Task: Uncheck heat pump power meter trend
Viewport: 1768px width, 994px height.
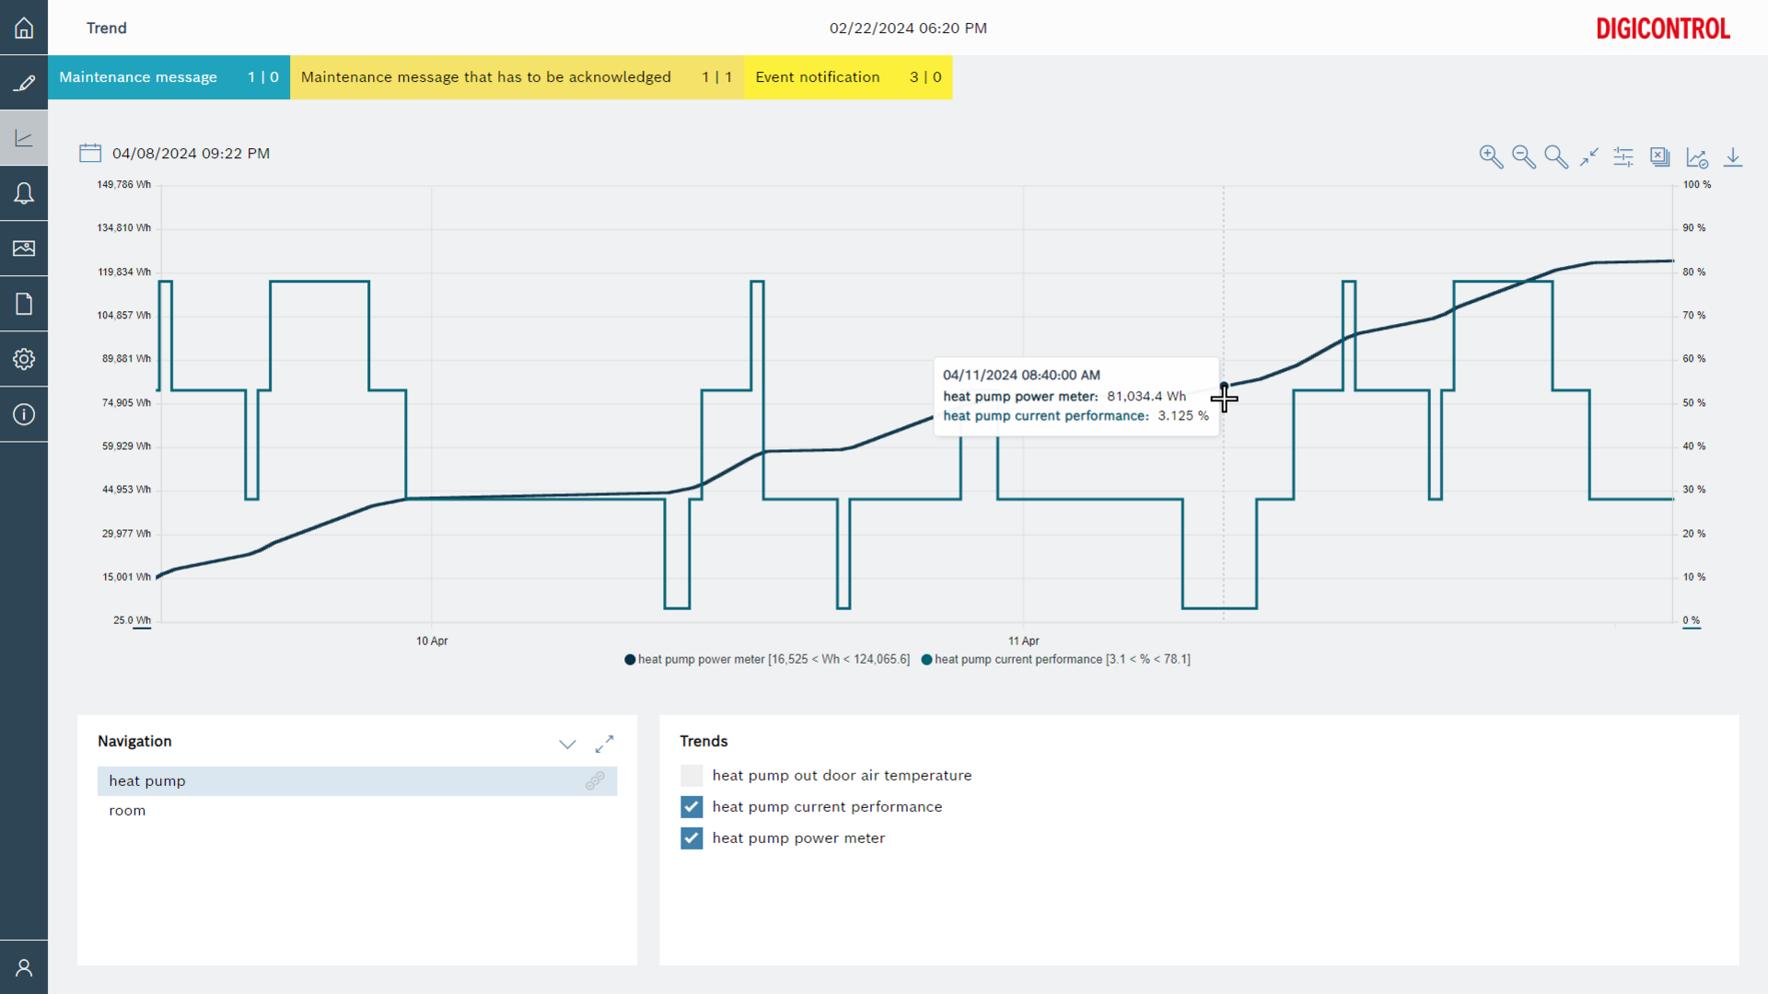Action: tap(692, 838)
